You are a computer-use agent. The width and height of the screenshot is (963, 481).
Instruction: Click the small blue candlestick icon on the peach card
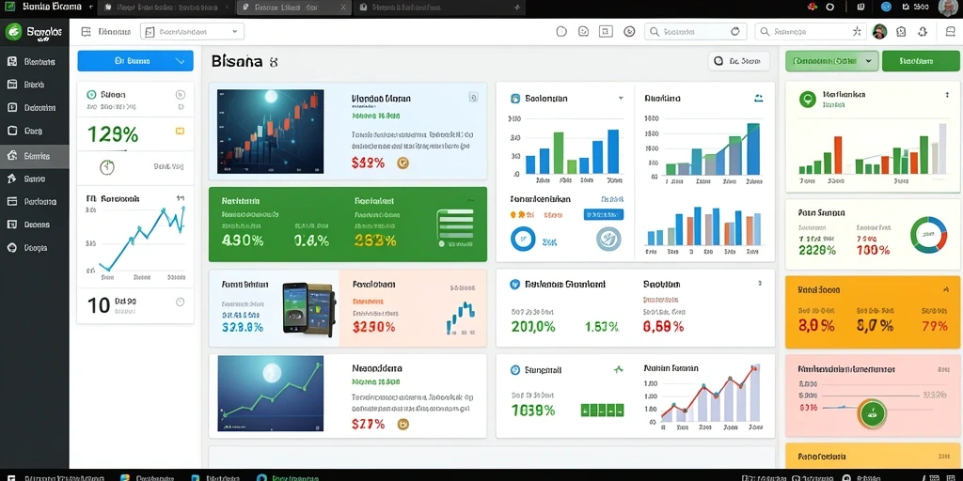pos(460,318)
